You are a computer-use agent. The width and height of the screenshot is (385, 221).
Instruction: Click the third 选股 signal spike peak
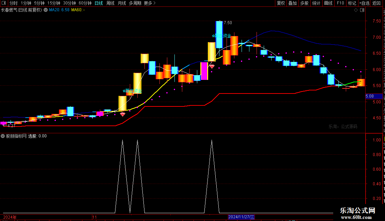point(212,140)
